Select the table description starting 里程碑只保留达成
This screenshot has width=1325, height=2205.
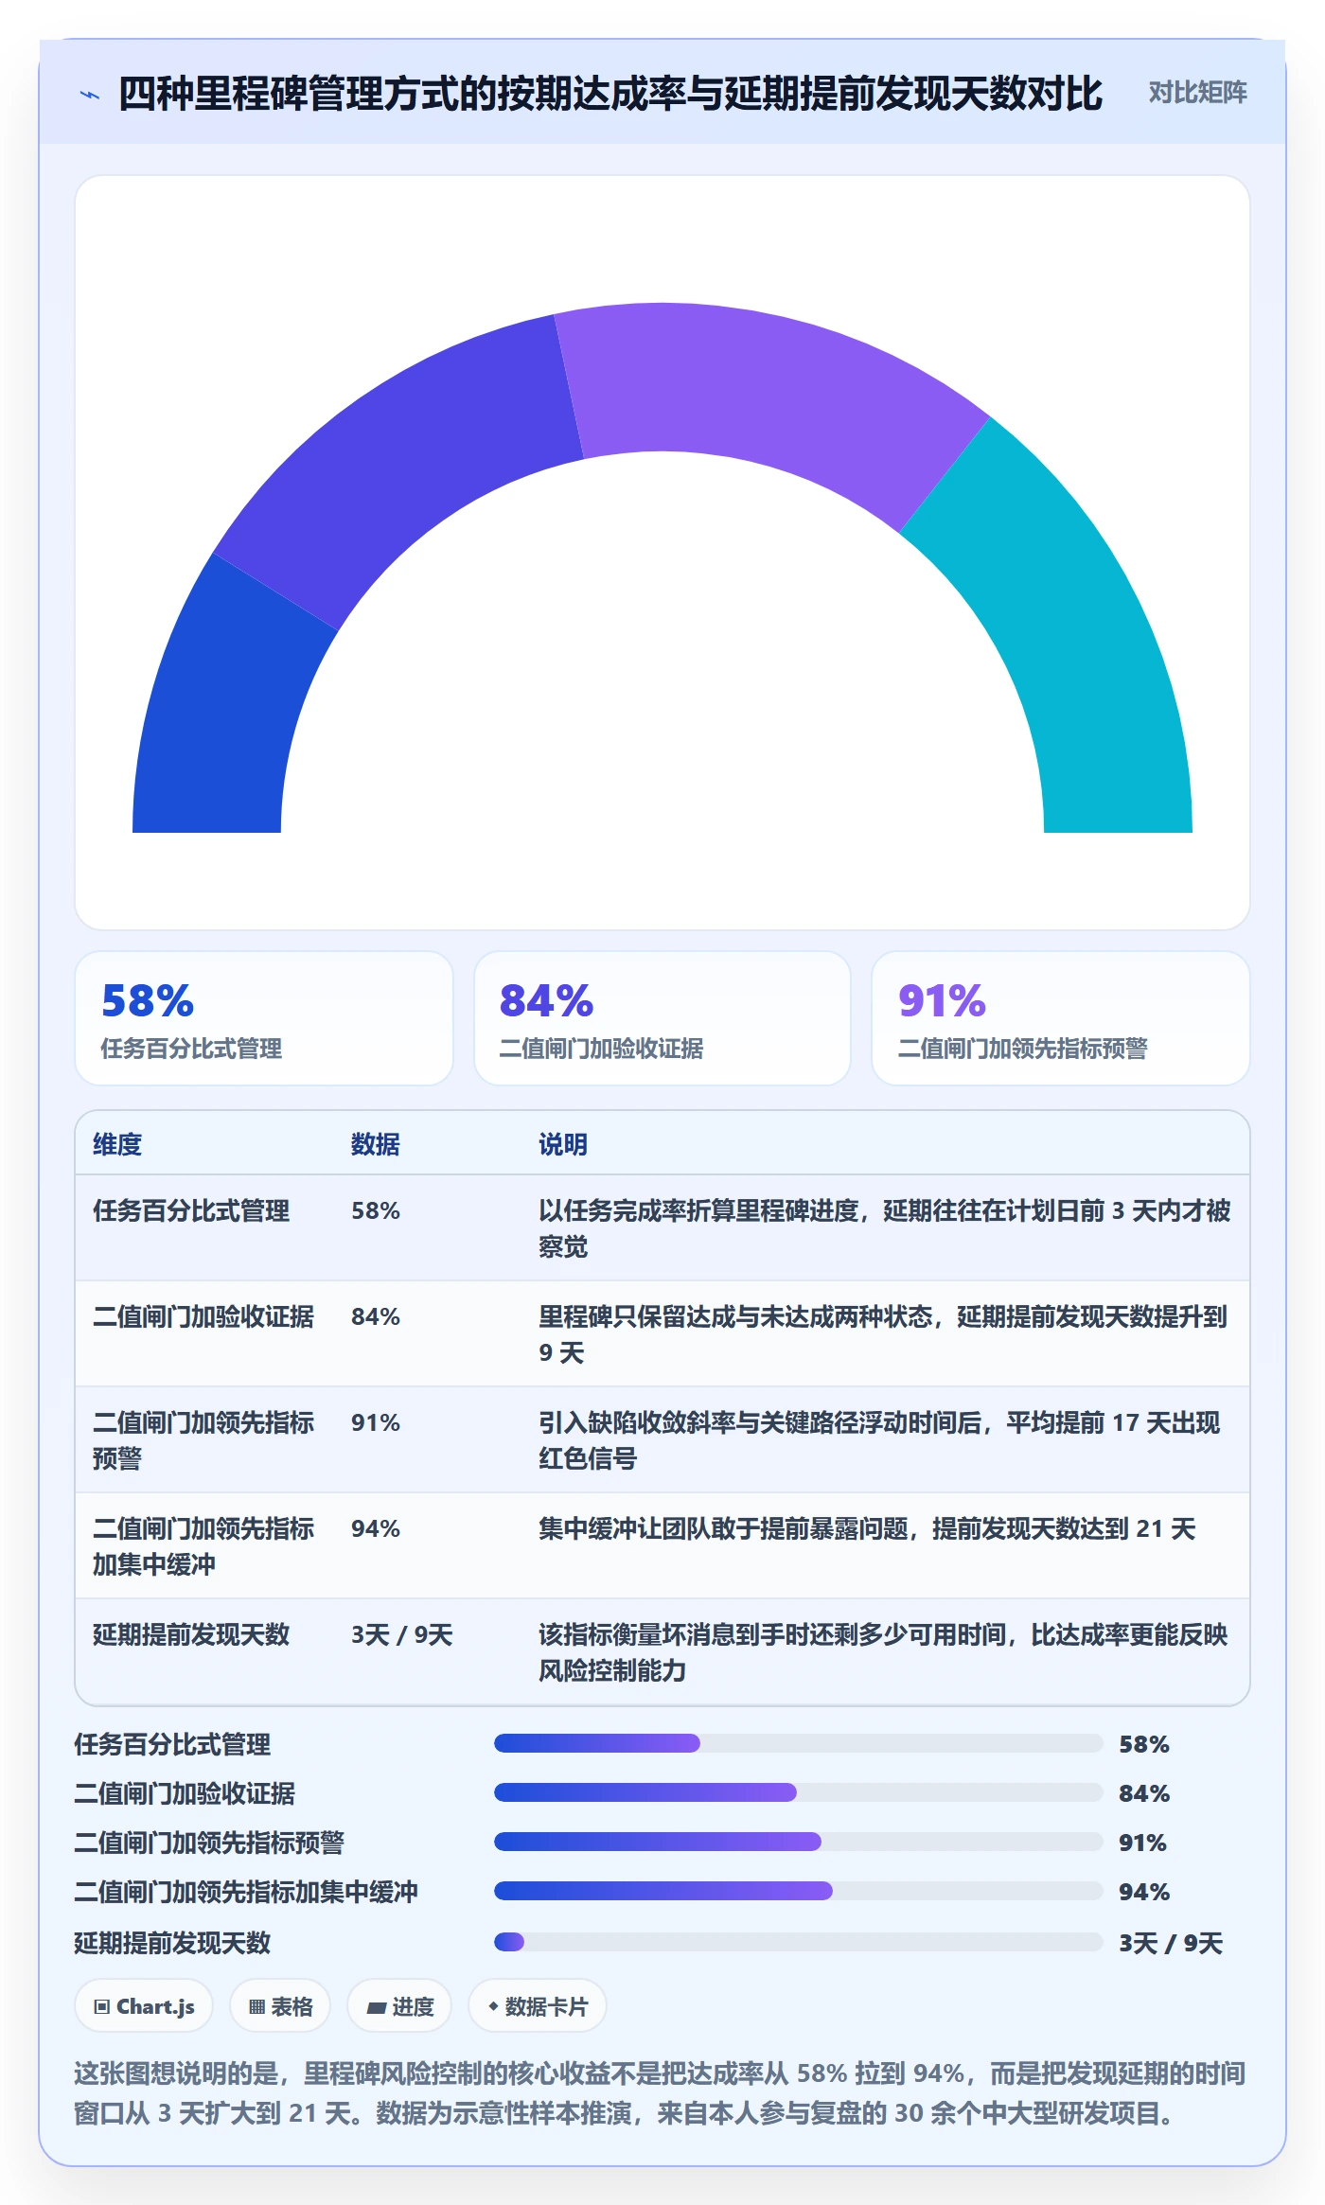(x=883, y=1334)
